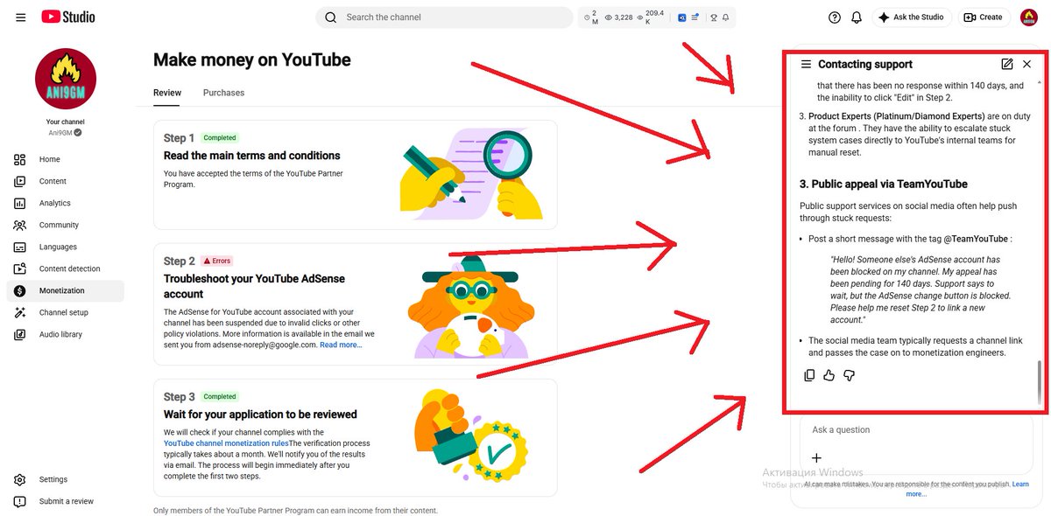Click 'Wait for your application to be reviewed'

pos(260,415)
